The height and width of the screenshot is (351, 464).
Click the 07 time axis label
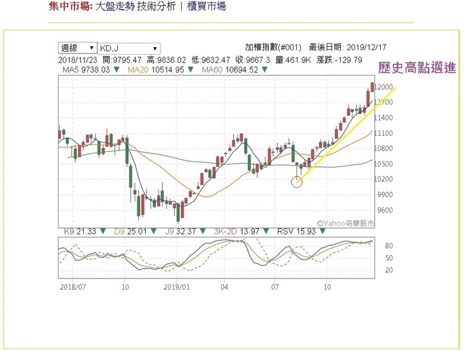point(275,287)
